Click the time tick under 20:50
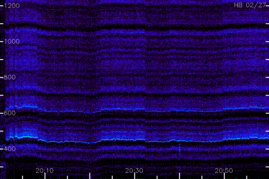 pyautogui.click(x=224, y=176)
